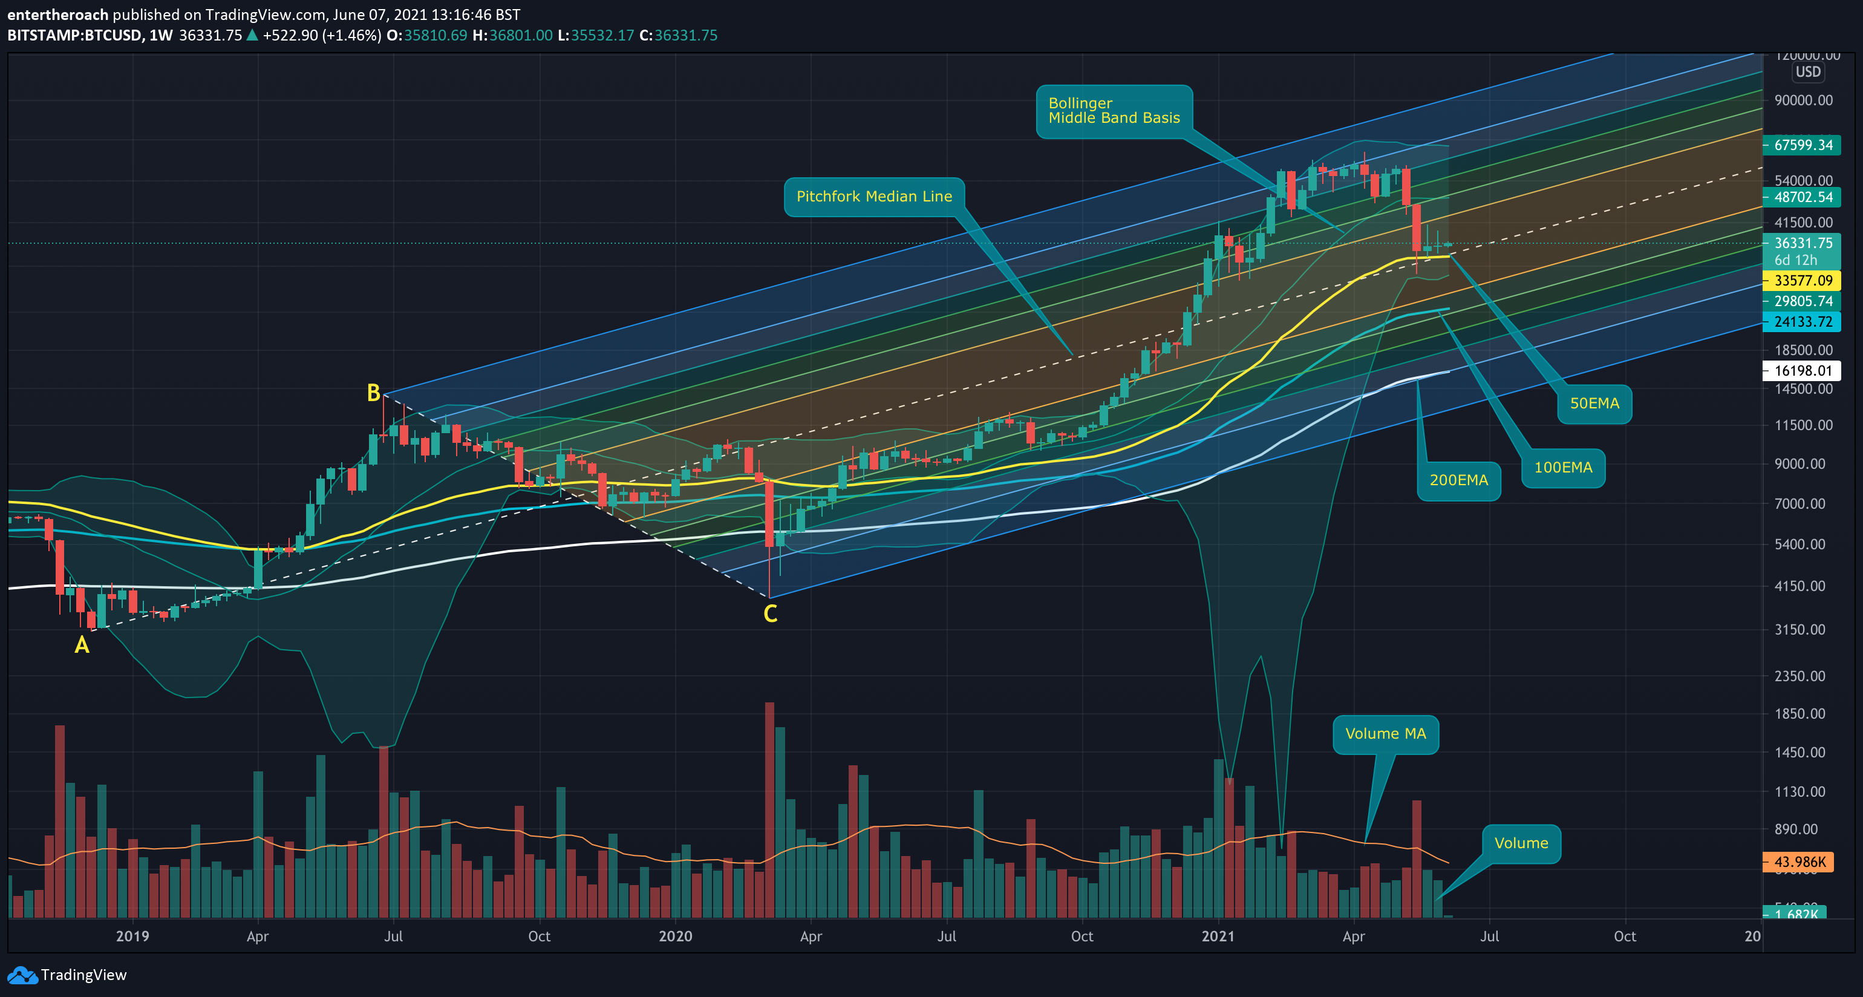Click pitchfork anchor point A label
The image size is (1863, 997).
point(82,645)
